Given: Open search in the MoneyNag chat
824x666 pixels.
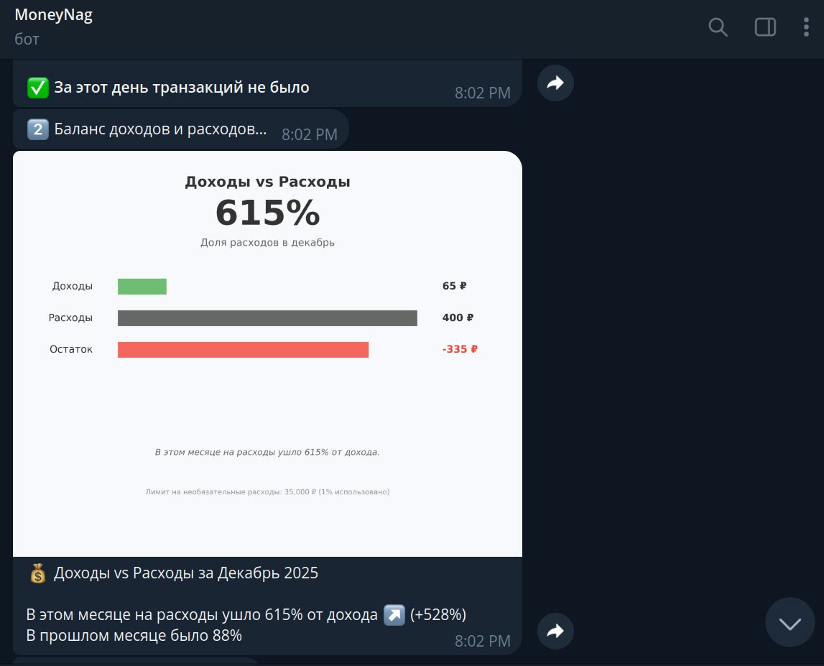Looking at the screenshot, I should pyautogui.click(x=718, y=27).
